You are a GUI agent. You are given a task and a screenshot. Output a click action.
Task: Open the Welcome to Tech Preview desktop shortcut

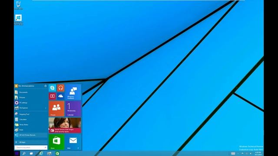click(18, 19)
